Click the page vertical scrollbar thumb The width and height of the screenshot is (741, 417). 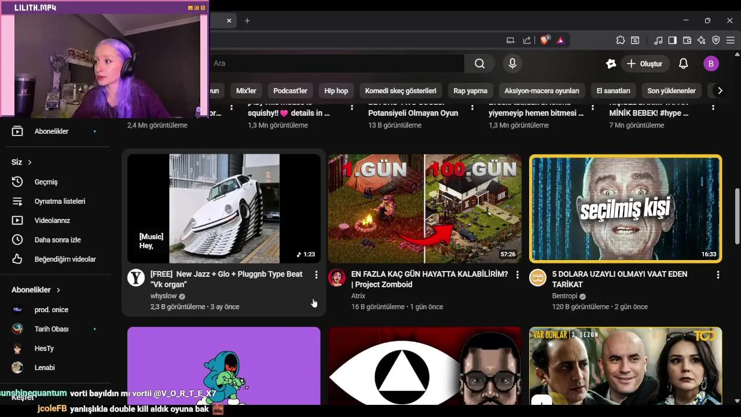tap(737, 217)
